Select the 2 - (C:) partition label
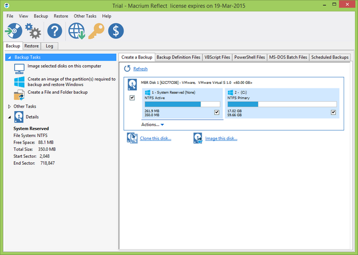The height and width of the screenshot is (255, 358). point(241,93)
